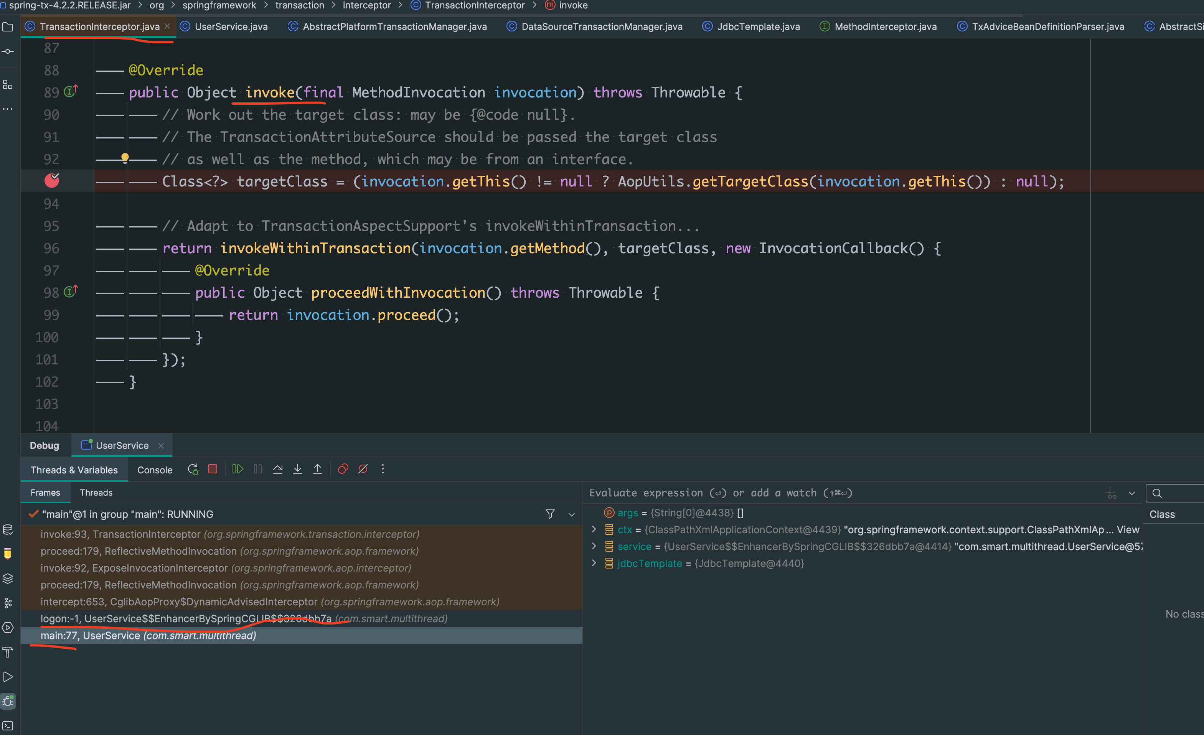Click the search icon in the Class panel

pos(1156,493)
